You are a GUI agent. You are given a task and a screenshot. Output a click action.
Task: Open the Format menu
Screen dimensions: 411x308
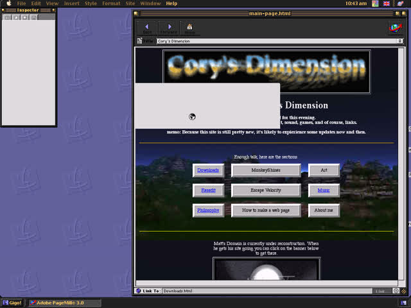point(111,4)
